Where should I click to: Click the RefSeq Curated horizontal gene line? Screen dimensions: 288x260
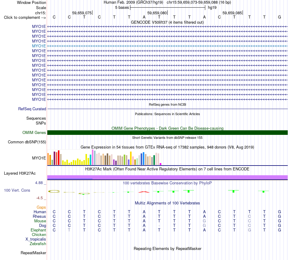[167, 109]
